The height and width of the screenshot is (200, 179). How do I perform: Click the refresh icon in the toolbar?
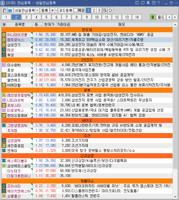click(x=110, y=10)
